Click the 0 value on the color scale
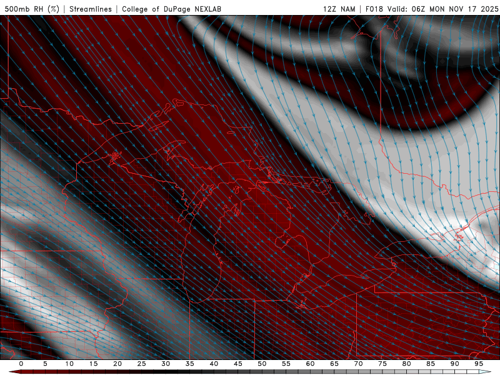This screenshot has width=500, height=375. pyautogui.click(x=21, y=364)
